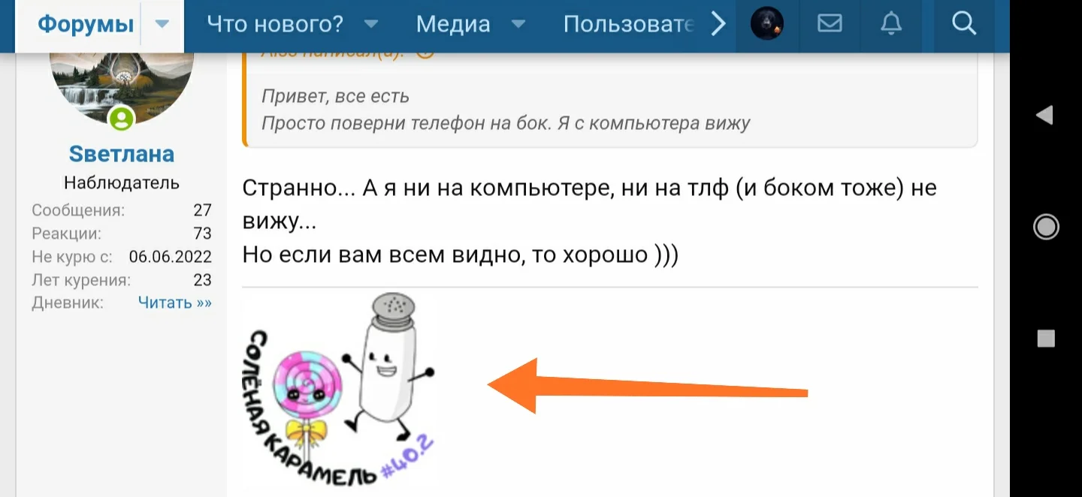Open the user account avatar in navbar

click(767, 23)
